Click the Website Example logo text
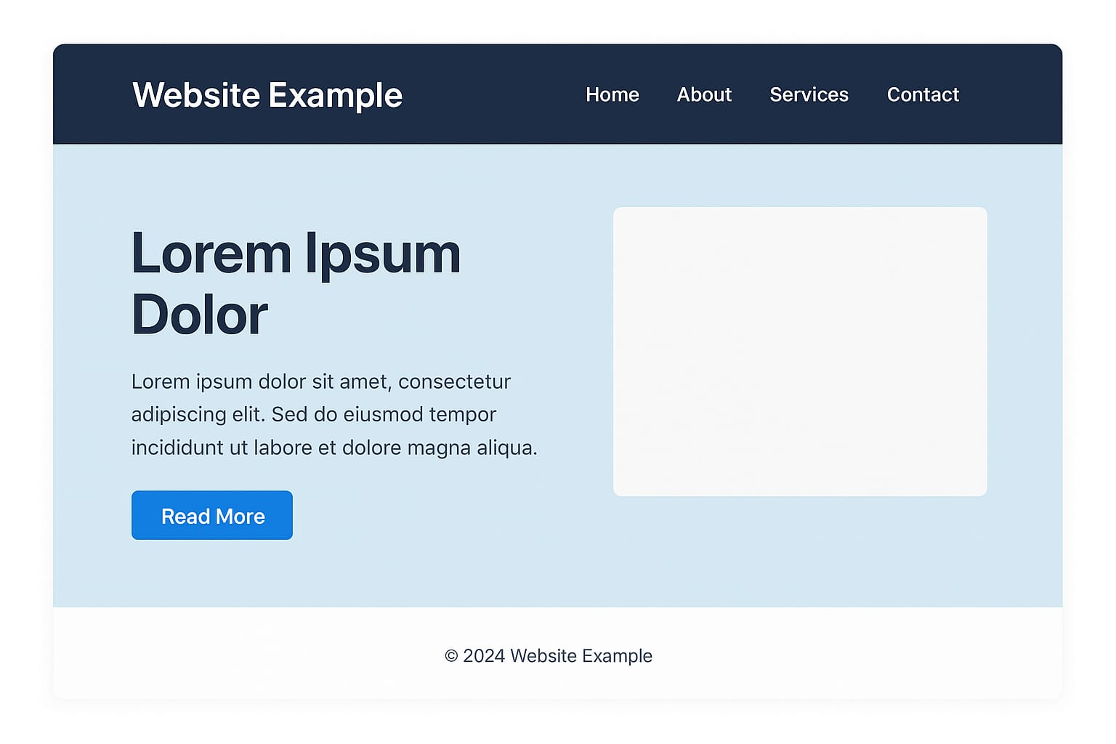 click(267, 95)
